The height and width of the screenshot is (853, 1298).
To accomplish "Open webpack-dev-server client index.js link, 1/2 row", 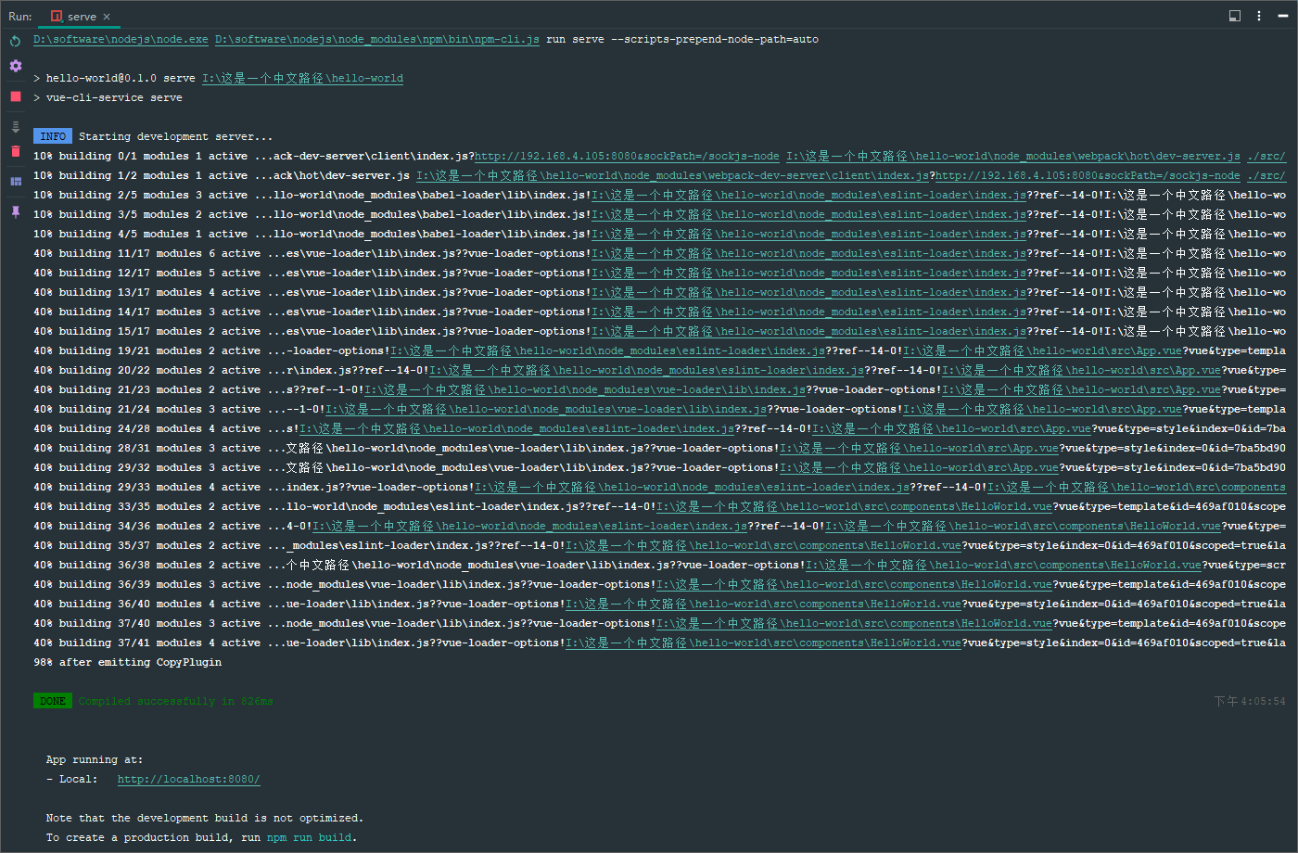I will point(673,176).
